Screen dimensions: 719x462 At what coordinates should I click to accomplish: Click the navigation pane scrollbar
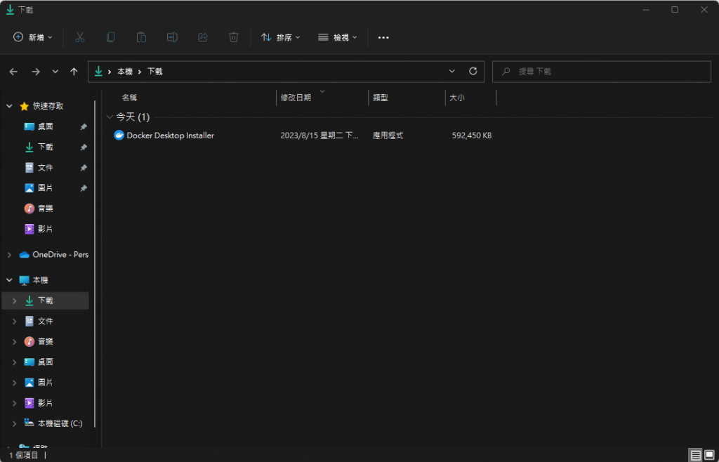click(95, 264)
